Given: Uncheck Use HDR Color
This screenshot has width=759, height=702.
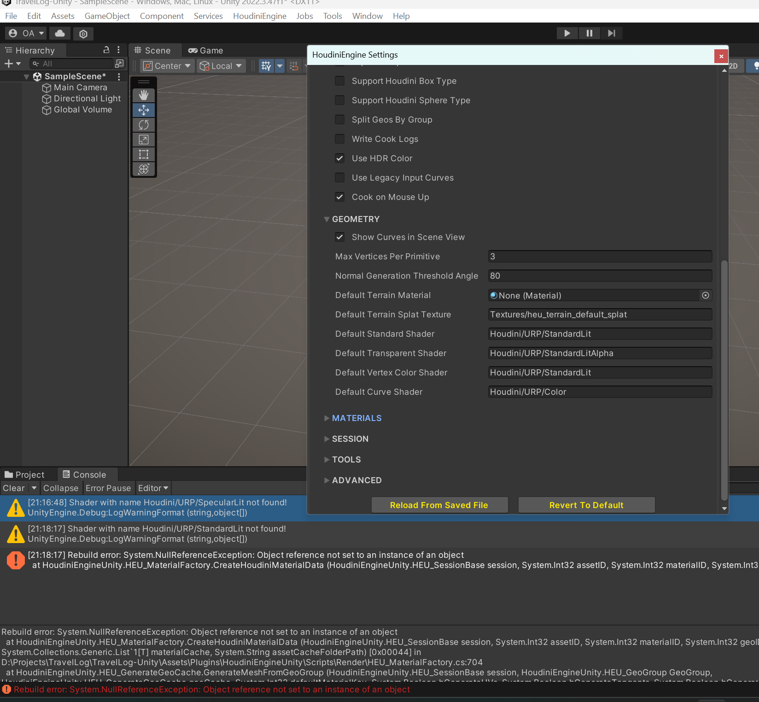Looking at the screenshot, I should coord(339,158).
